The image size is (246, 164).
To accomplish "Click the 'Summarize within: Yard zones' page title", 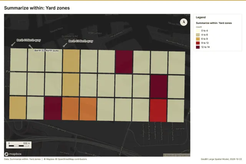I will 37,8.
